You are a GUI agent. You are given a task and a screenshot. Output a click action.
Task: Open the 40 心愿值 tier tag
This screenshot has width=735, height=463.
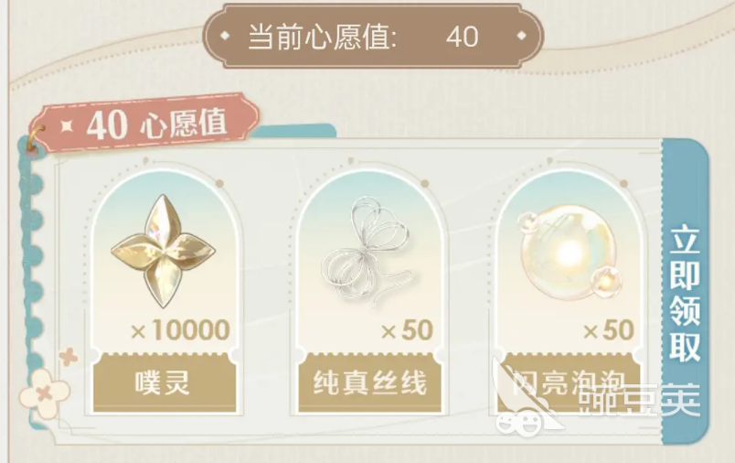click(x=145, y=123)
